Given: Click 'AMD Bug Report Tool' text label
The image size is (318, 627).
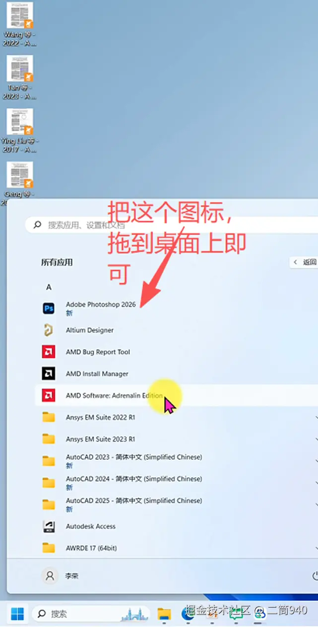Looking at the screenshot, I should point(98,352).
